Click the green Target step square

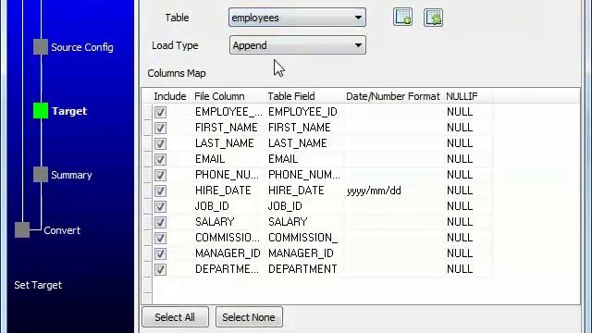(41, 111)
